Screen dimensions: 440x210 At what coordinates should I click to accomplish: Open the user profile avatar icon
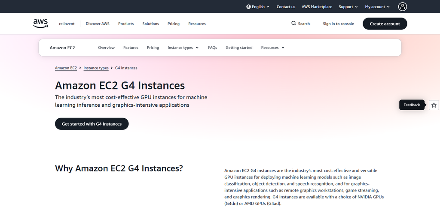click(402, 7)
